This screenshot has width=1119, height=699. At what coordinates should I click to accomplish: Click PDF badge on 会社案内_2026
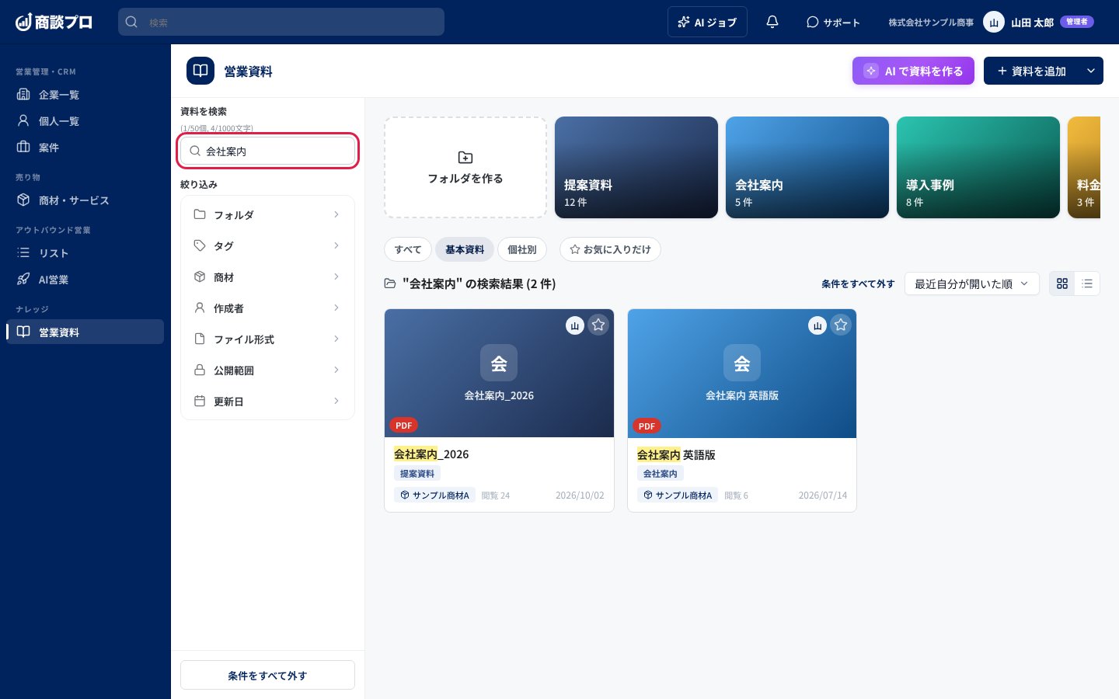pos(403,425)
